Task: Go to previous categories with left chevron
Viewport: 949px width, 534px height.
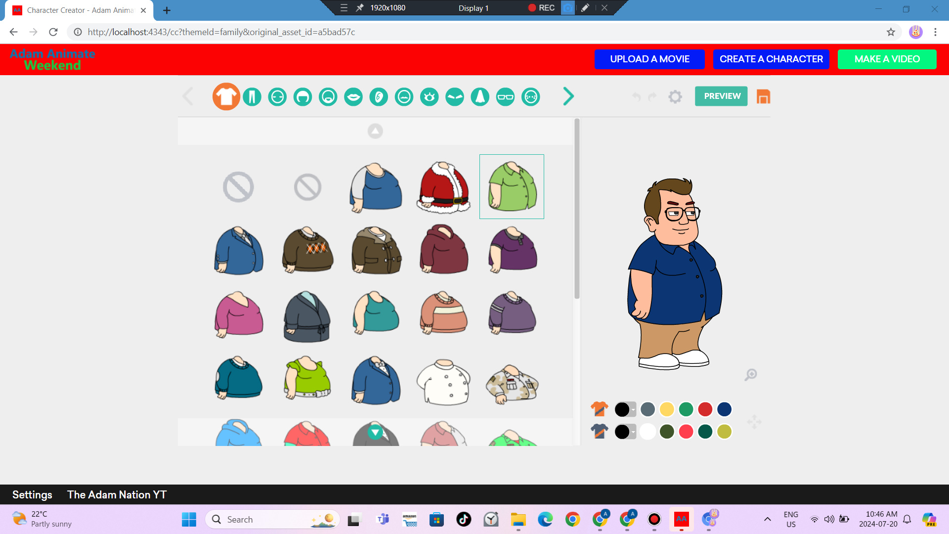Action: pyautogui.click(x=188, y=96)
